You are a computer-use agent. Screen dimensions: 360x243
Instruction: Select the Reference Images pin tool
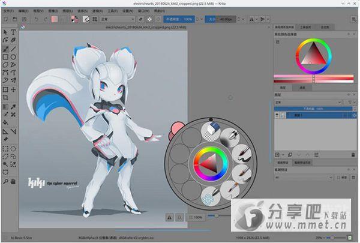(5, 139)
